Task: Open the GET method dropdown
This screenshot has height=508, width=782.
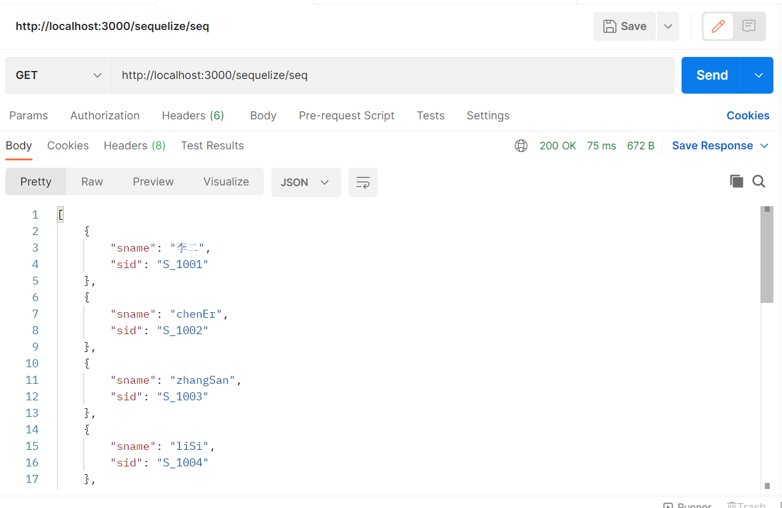Action: click(x=59, y=75)
